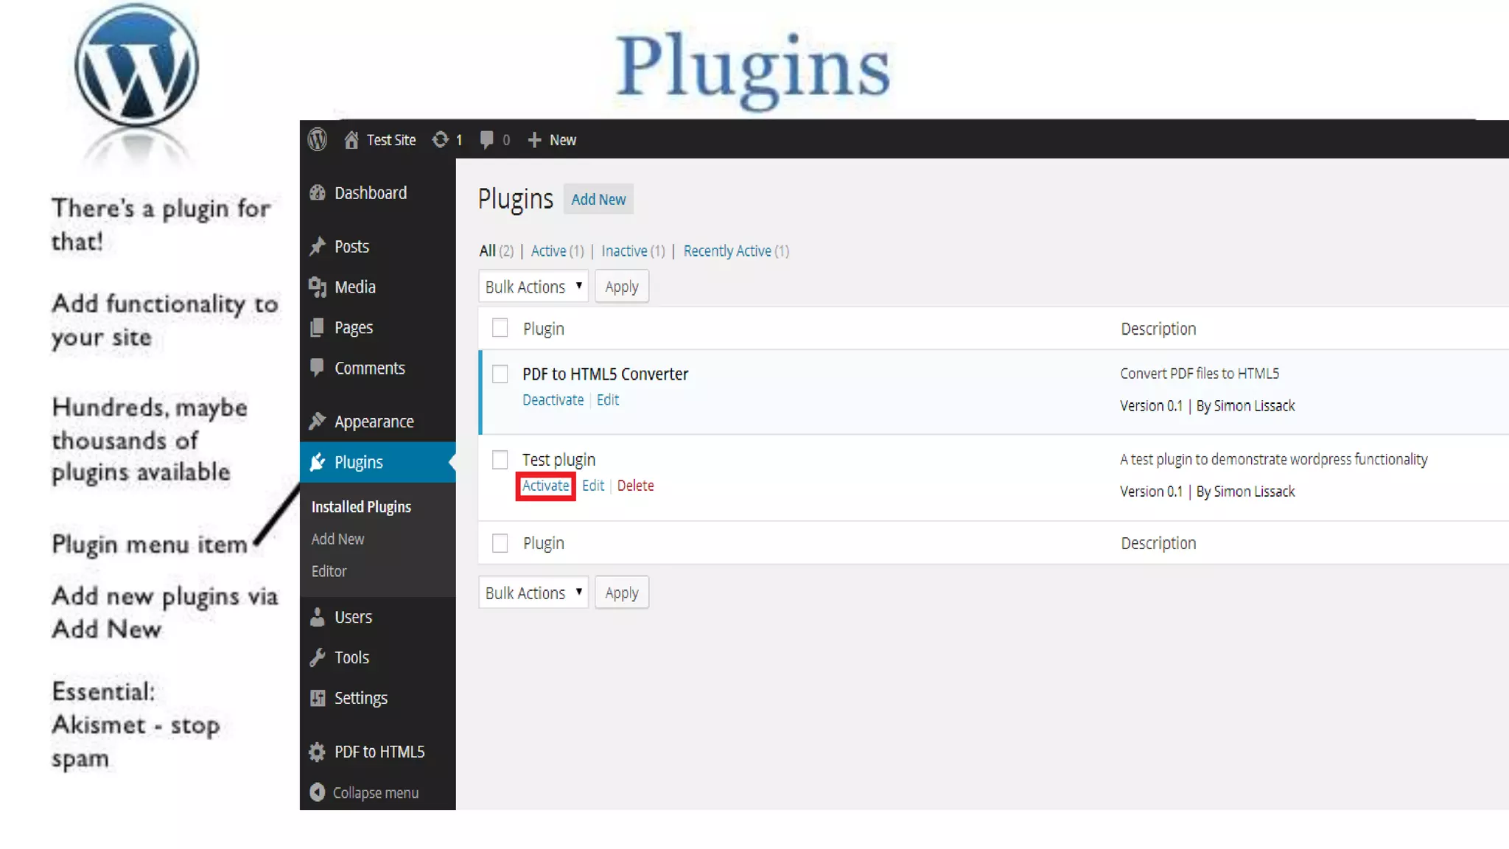This screenshot has height=849, width=1509.
Task: Open the top Bulk Actions dropdown
Action: (533, 287)
